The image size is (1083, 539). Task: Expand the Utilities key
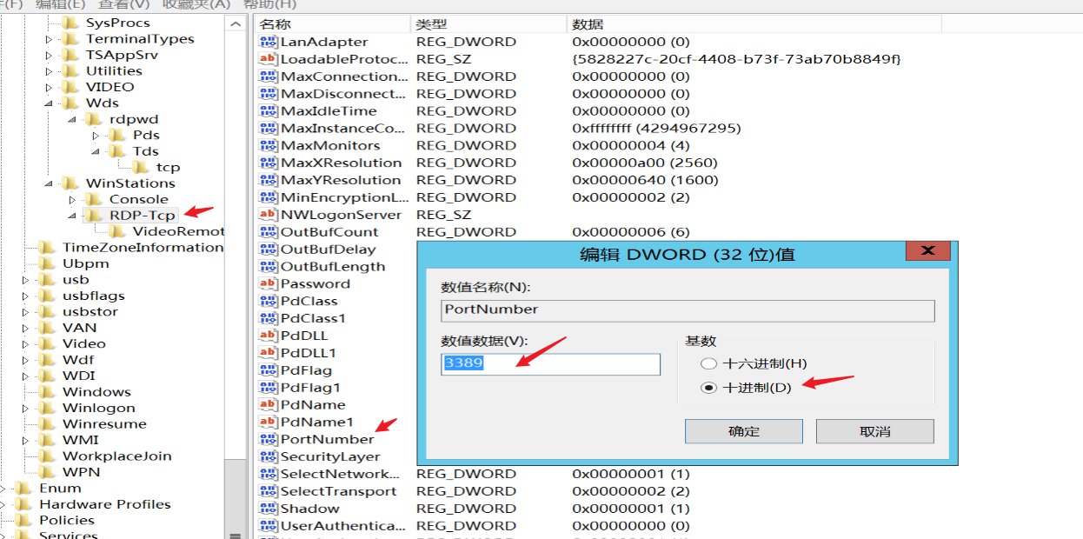tap(50, 71)
